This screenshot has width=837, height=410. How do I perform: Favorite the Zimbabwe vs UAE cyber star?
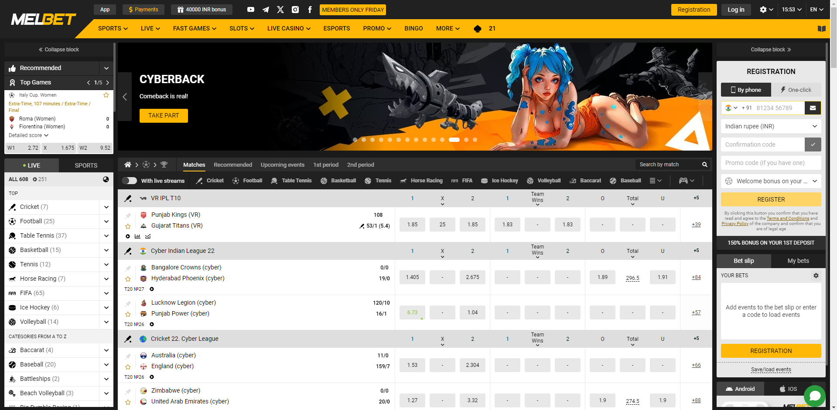(128, 402)
